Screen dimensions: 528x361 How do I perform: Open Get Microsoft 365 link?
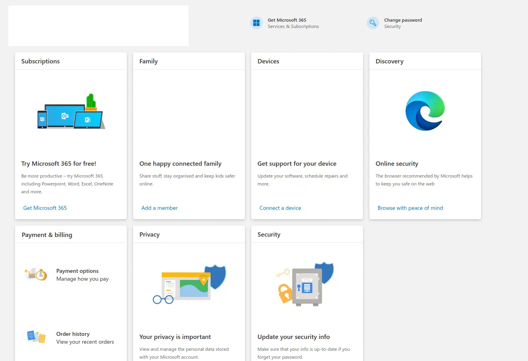tap(44, 208)
